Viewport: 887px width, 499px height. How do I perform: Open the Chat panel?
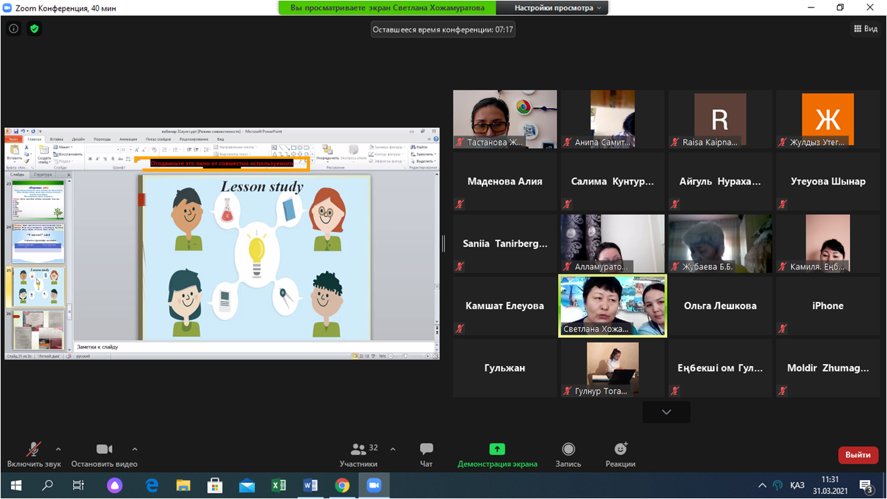[x=426, y=449]
